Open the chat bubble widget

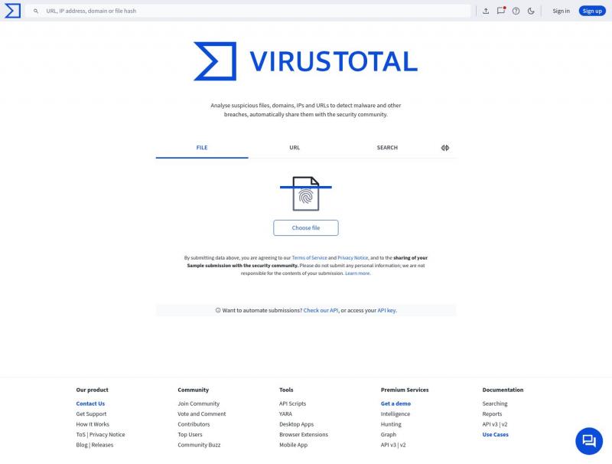tap(589, 441)
